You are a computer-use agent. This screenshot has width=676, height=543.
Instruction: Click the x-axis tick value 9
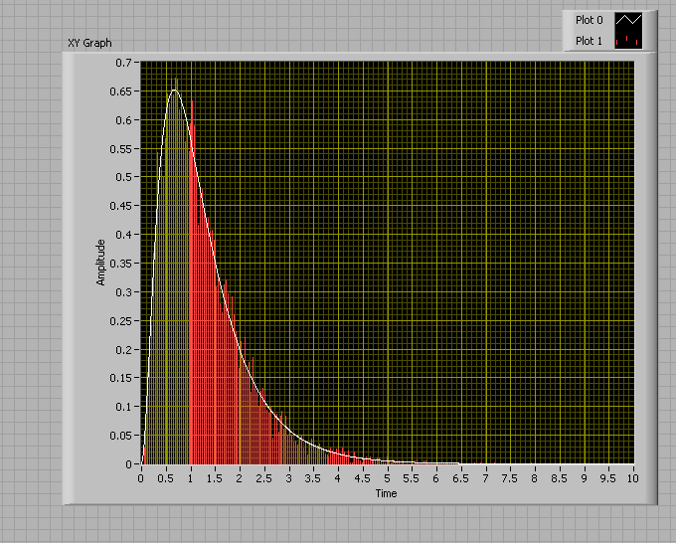coord(584,478)
